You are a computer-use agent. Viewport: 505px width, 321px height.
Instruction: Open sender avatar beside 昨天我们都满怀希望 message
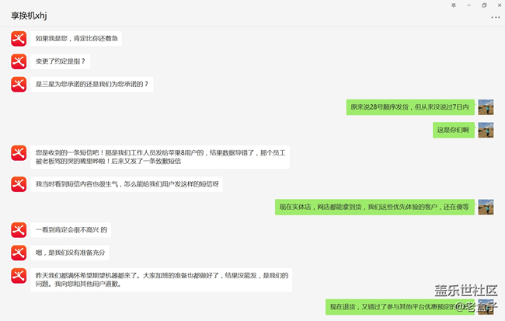[x=19, y=276]
